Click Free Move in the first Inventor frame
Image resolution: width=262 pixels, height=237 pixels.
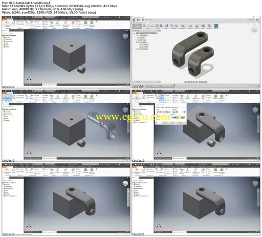(x=20, y=22)
